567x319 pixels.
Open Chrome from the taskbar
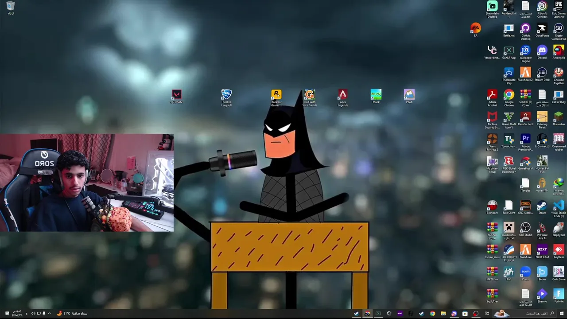pos(432,314)
